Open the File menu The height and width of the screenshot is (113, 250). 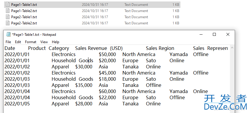pos(8,42)
